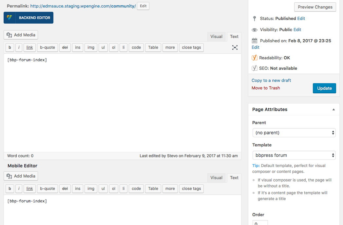Click the published date calendar icon

pos(255,41)
